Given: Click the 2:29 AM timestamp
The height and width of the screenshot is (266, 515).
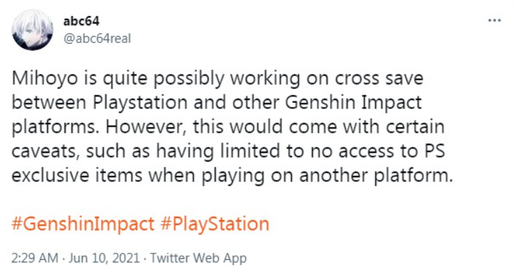Looking at the screenshot, I should (x=35, y=258).
